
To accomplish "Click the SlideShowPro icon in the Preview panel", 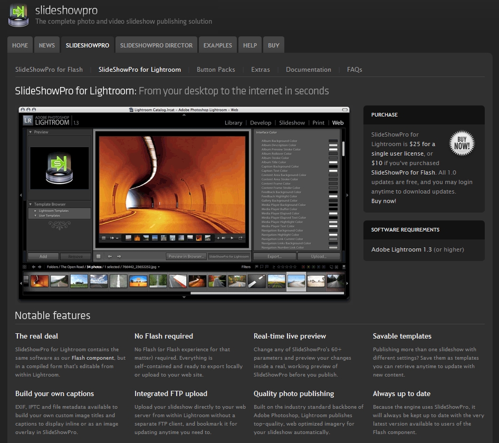I will pos(59,168).
